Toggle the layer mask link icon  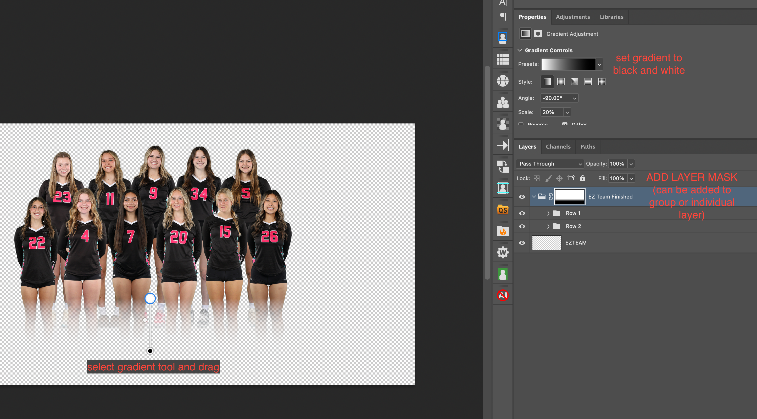pos(551,197)
